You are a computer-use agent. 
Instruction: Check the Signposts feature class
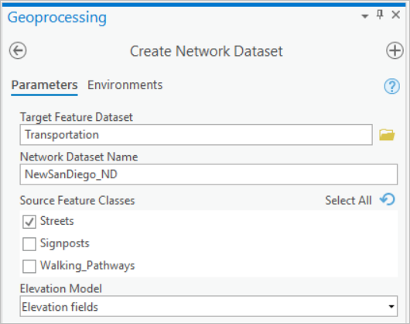(x=29, y=244)
